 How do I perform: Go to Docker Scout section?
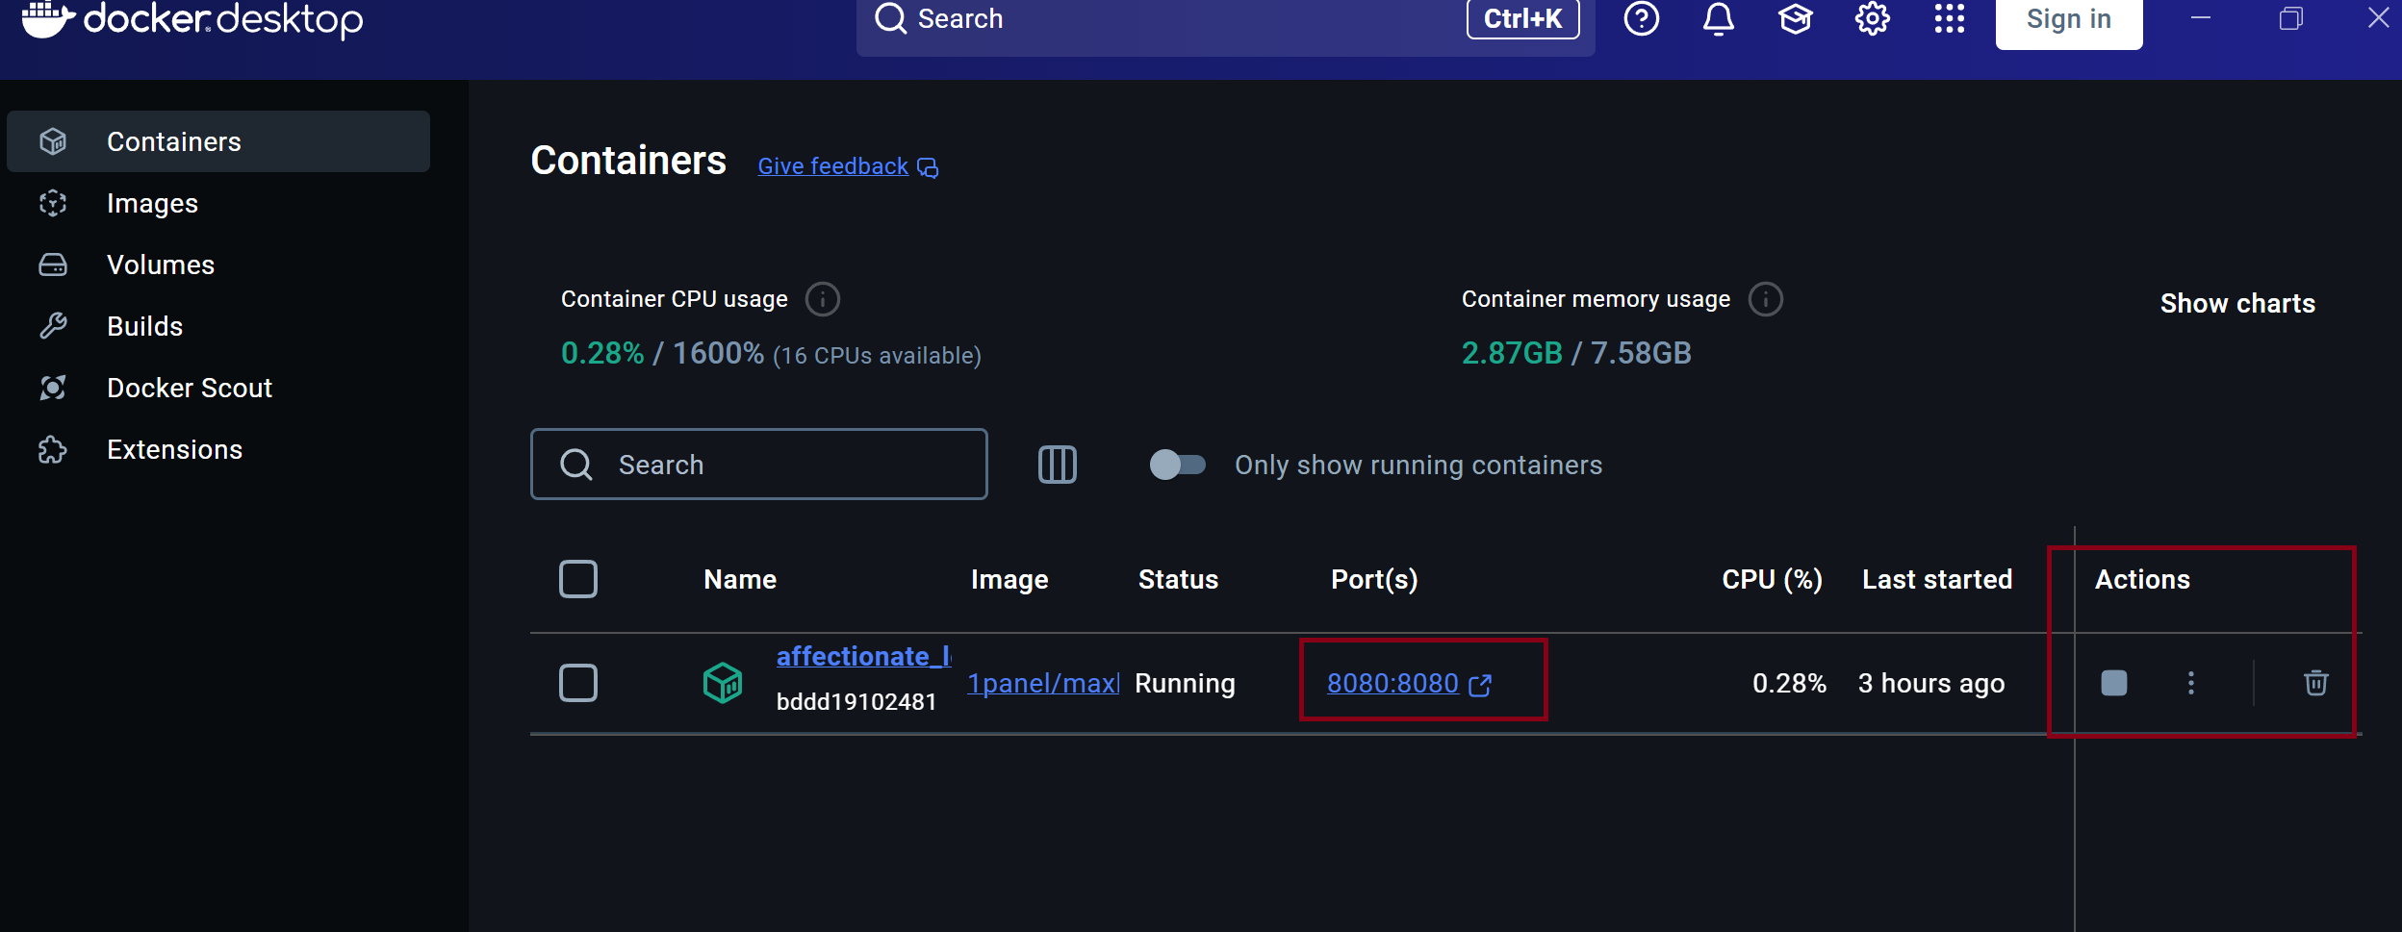click(x=218, y=388)
